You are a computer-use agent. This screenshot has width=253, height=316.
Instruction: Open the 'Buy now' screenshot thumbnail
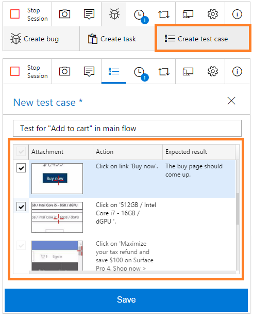[x=57, y=179]
